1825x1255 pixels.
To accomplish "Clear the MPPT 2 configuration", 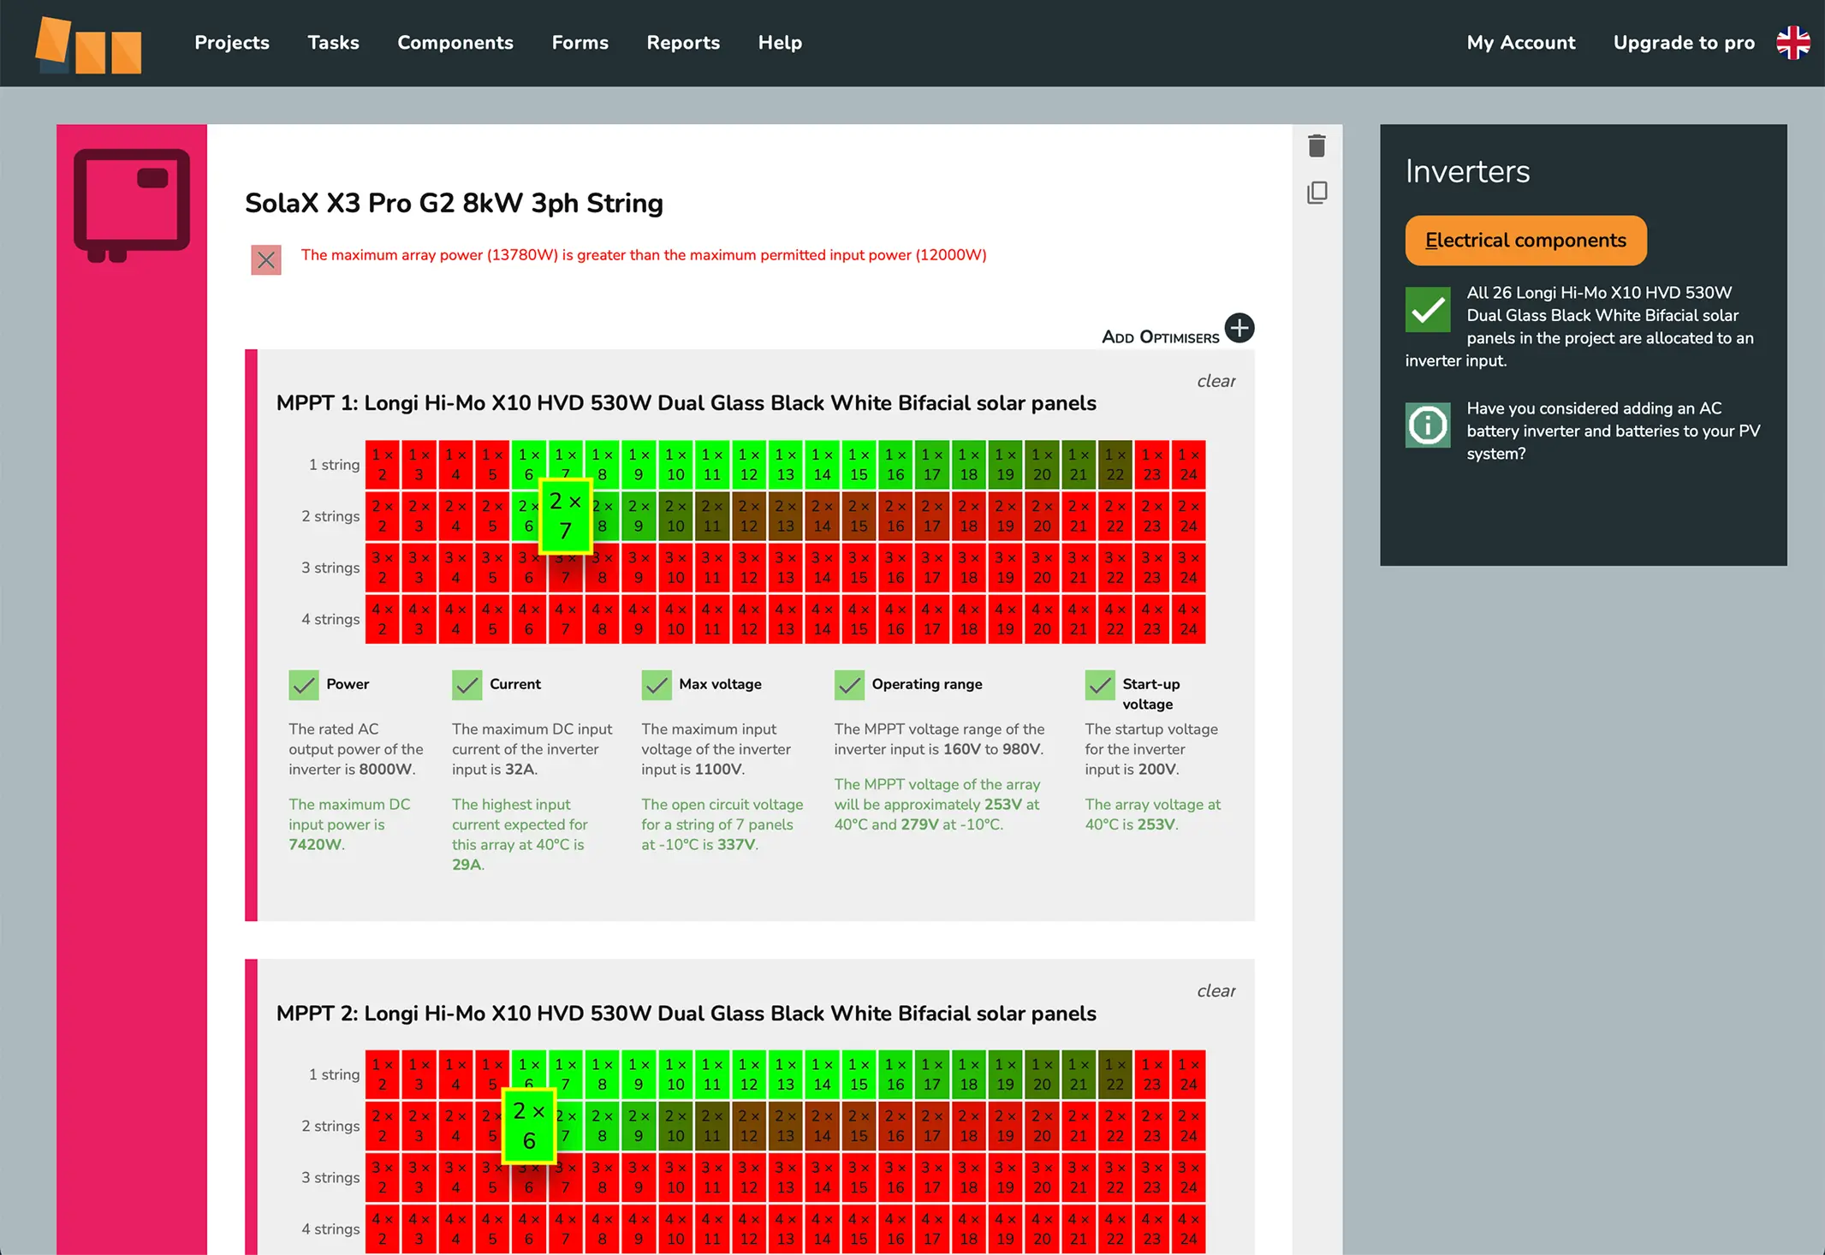I will [x=1216, y=990].
